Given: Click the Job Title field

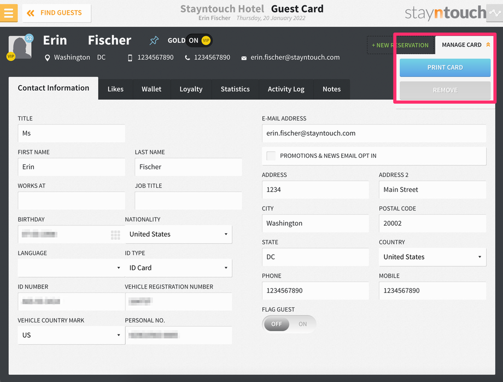Looking at the screenshot, I should pos(188,201).
